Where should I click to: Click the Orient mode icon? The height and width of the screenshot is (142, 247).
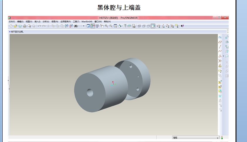pyautogui.click(x=97, y=26)
